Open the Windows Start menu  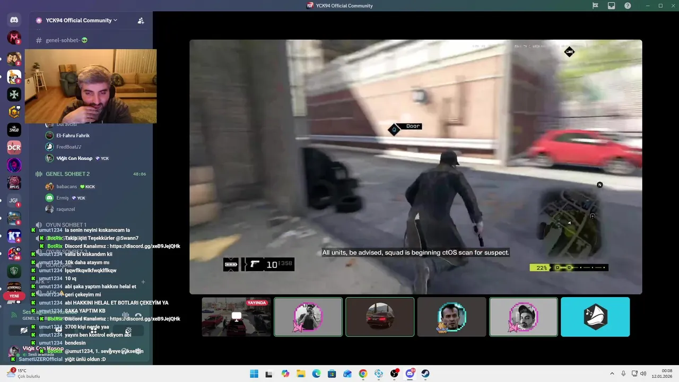tap(254, 374)
